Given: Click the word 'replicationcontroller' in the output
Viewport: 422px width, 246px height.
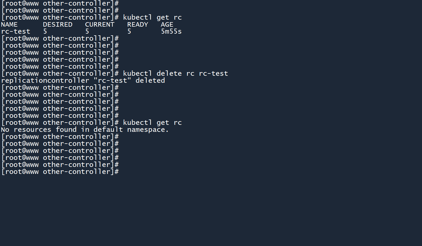Looking at the screenshot, I should [x=45, y=81].
